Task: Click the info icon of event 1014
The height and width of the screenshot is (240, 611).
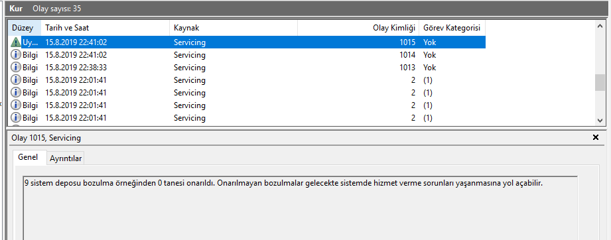Action: (x=15, y=55)
